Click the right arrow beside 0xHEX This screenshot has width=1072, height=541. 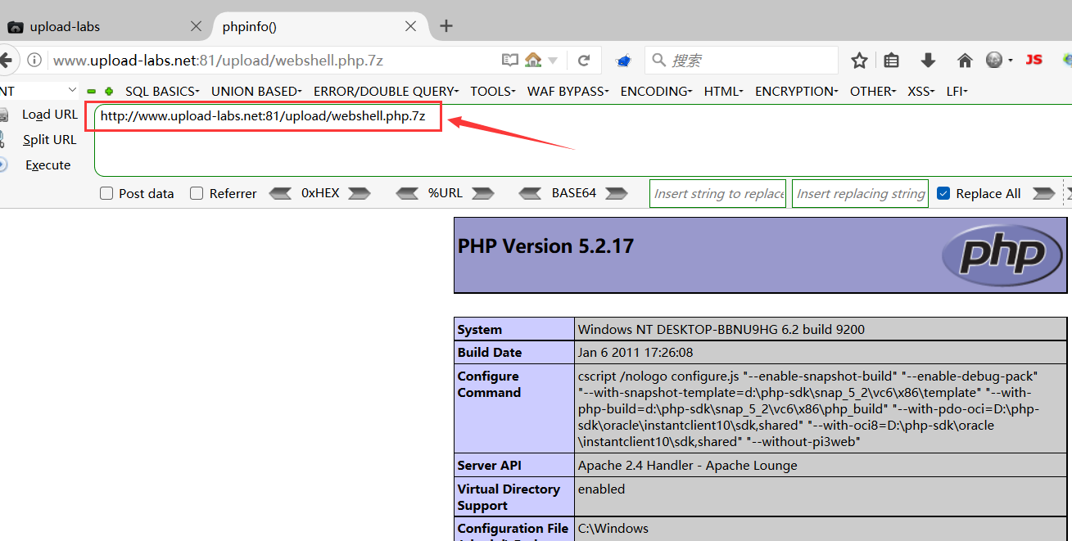360,193
